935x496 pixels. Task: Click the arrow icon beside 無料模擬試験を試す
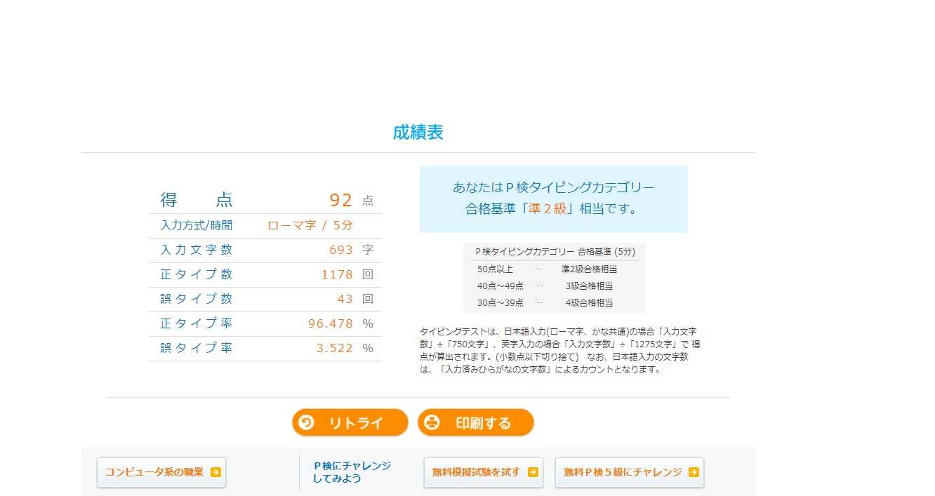[x=533, y=472]
